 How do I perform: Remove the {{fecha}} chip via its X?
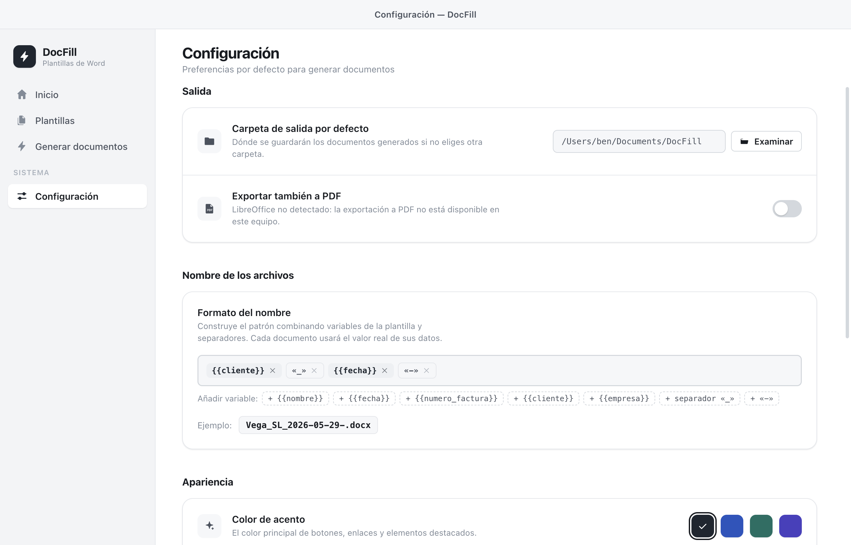tap(384, 371)
